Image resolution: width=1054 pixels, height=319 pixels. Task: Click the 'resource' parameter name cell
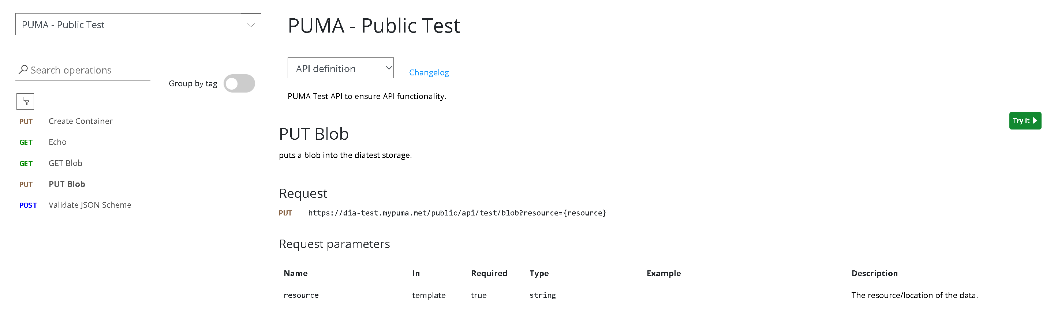pyautogui.click(x=301, y=295)
